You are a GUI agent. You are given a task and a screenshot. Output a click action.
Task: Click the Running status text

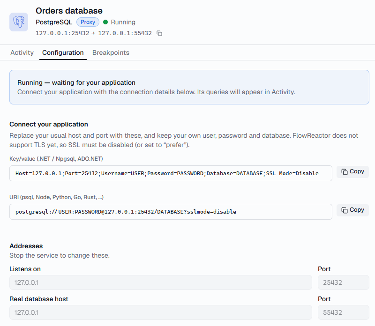pyautogui.click(x=123, y=22)
